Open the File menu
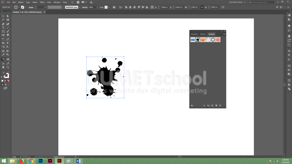Screen dimensions: 292x164 pos(8,2)
